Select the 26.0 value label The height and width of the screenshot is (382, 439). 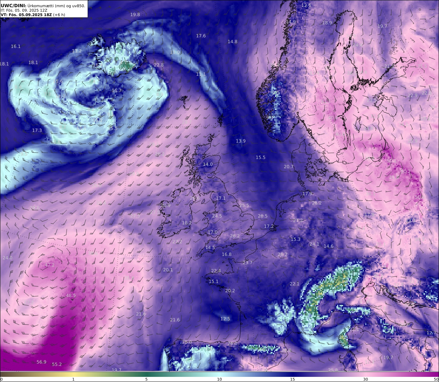(233, 344)
